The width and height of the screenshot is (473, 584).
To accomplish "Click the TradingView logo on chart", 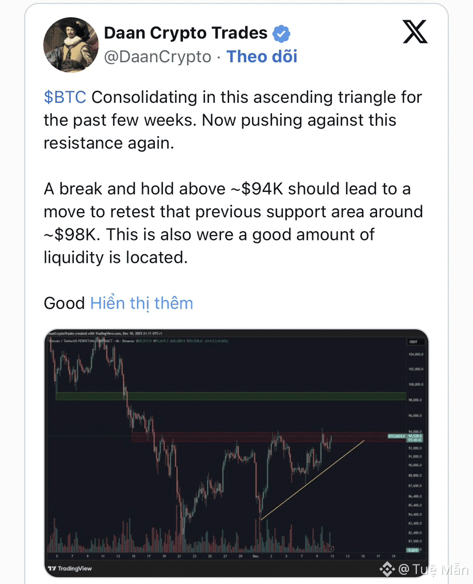I will pos(70,569).
